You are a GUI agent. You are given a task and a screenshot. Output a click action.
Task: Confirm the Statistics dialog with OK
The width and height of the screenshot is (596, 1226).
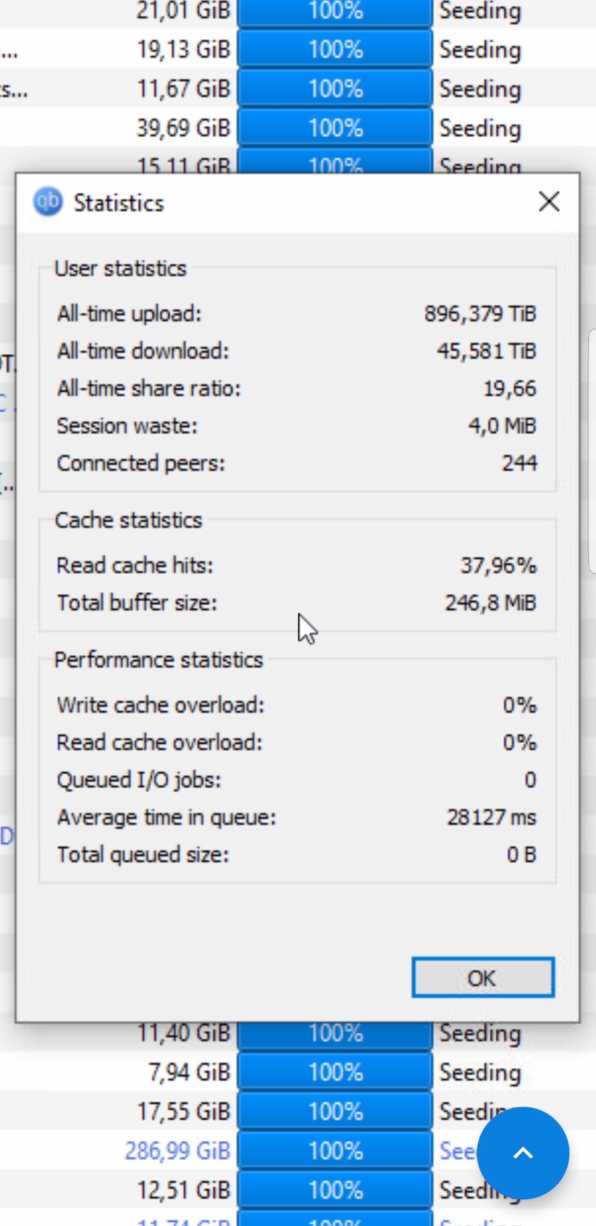[x=483, y=978]
